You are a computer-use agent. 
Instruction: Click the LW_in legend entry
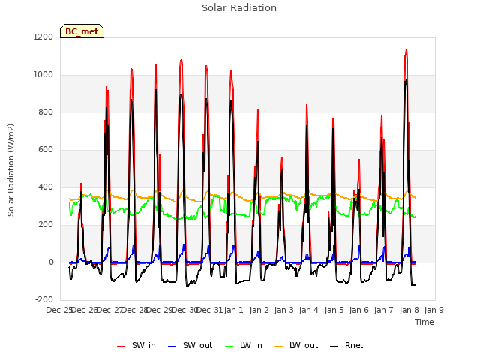point(244,345)
